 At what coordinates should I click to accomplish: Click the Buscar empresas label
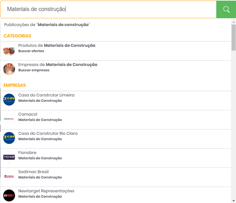coord(34,70)
